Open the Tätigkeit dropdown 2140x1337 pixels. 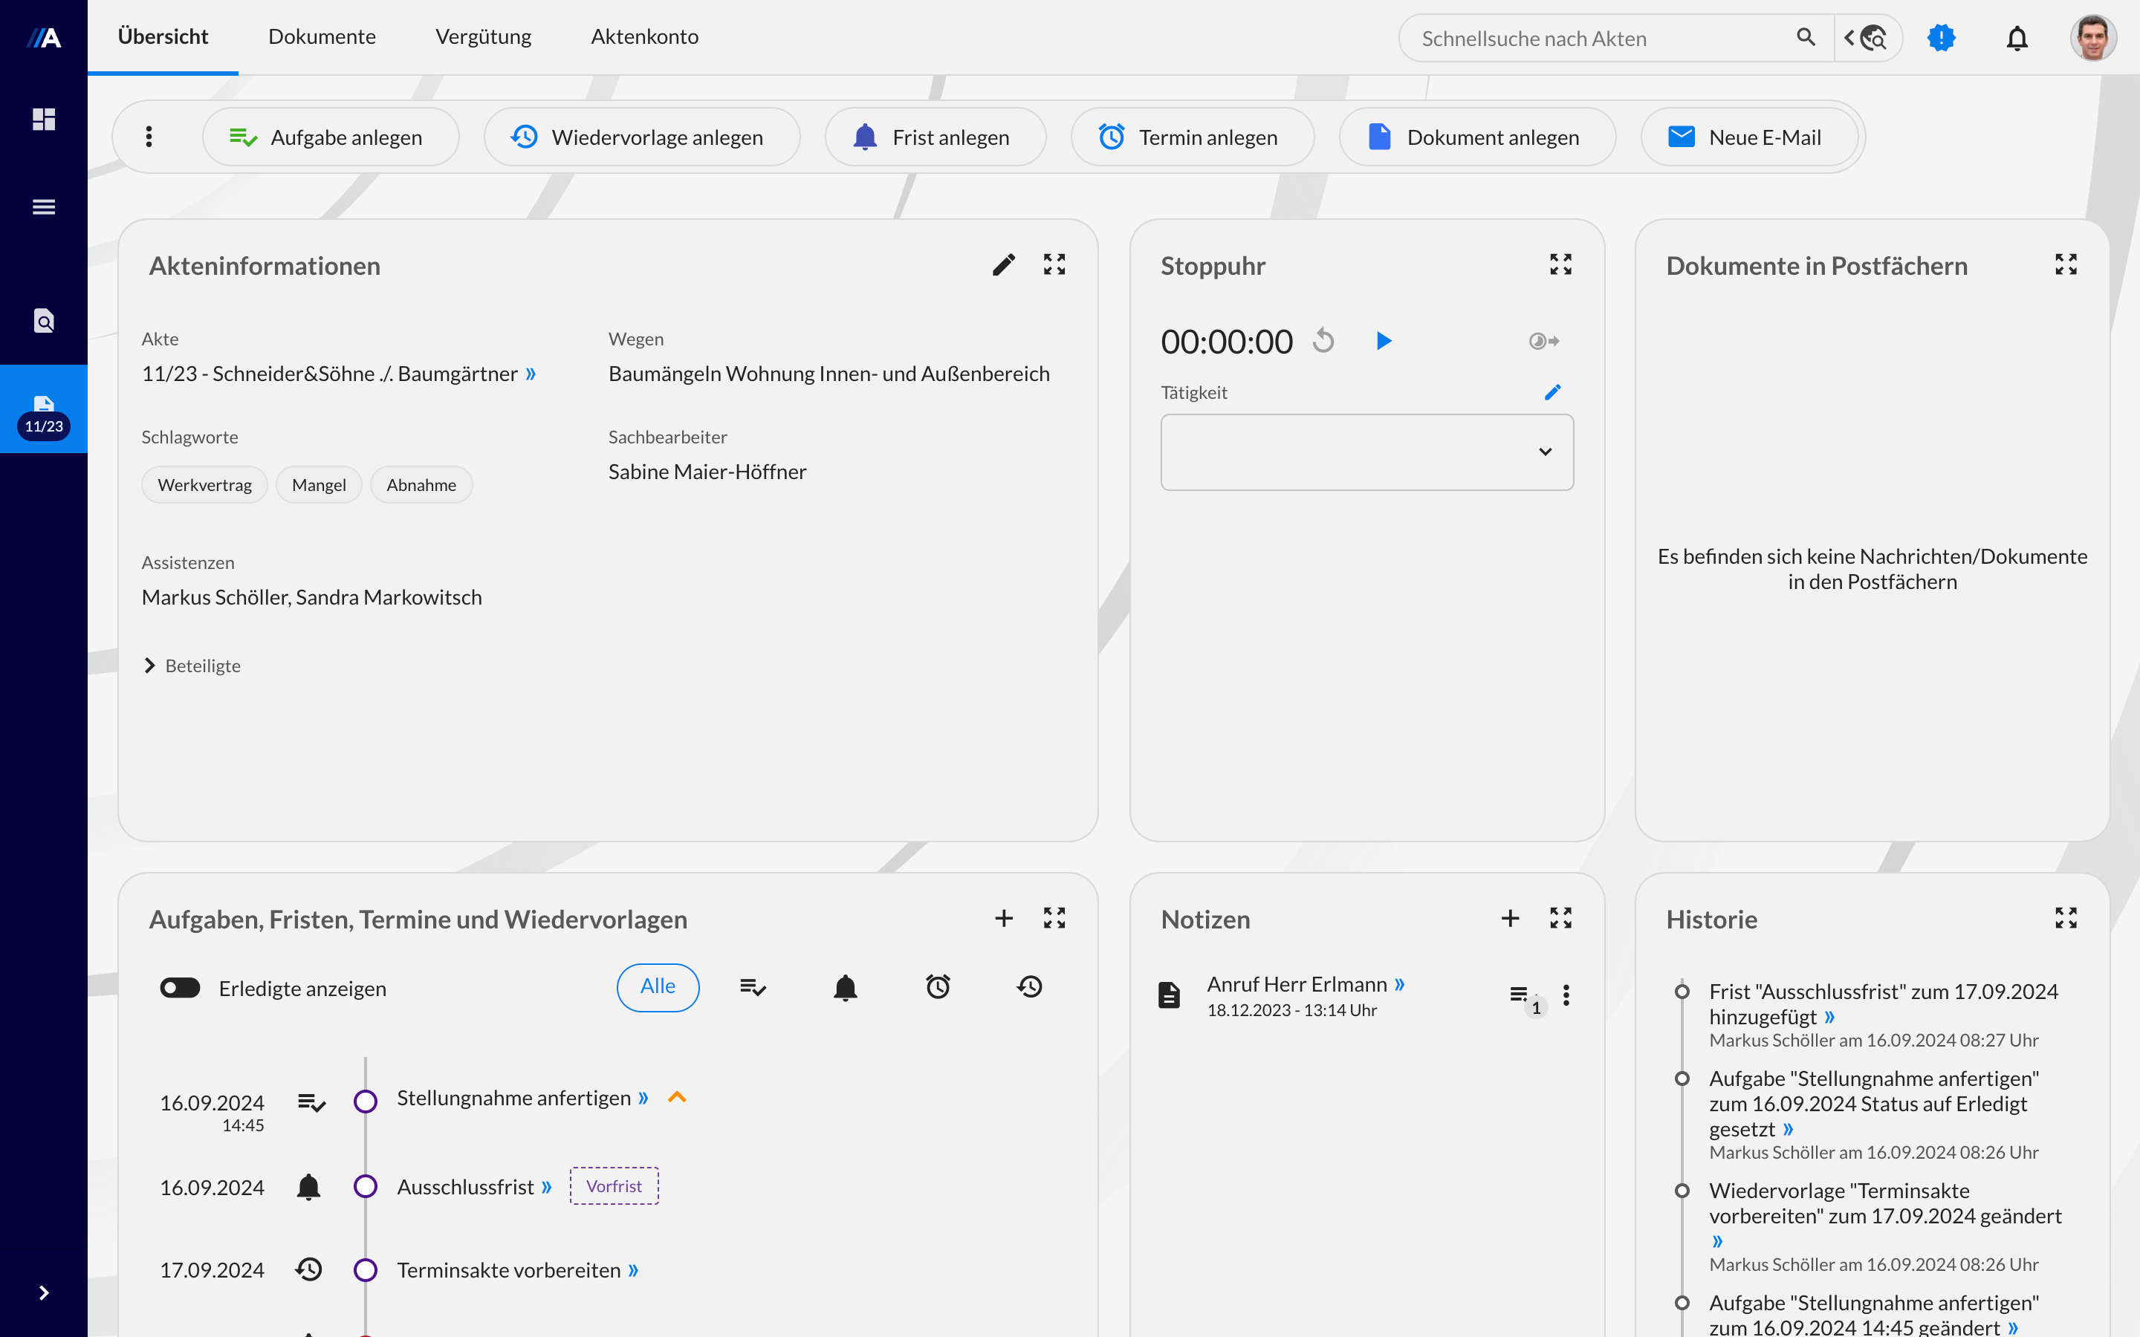(1366, 452)
